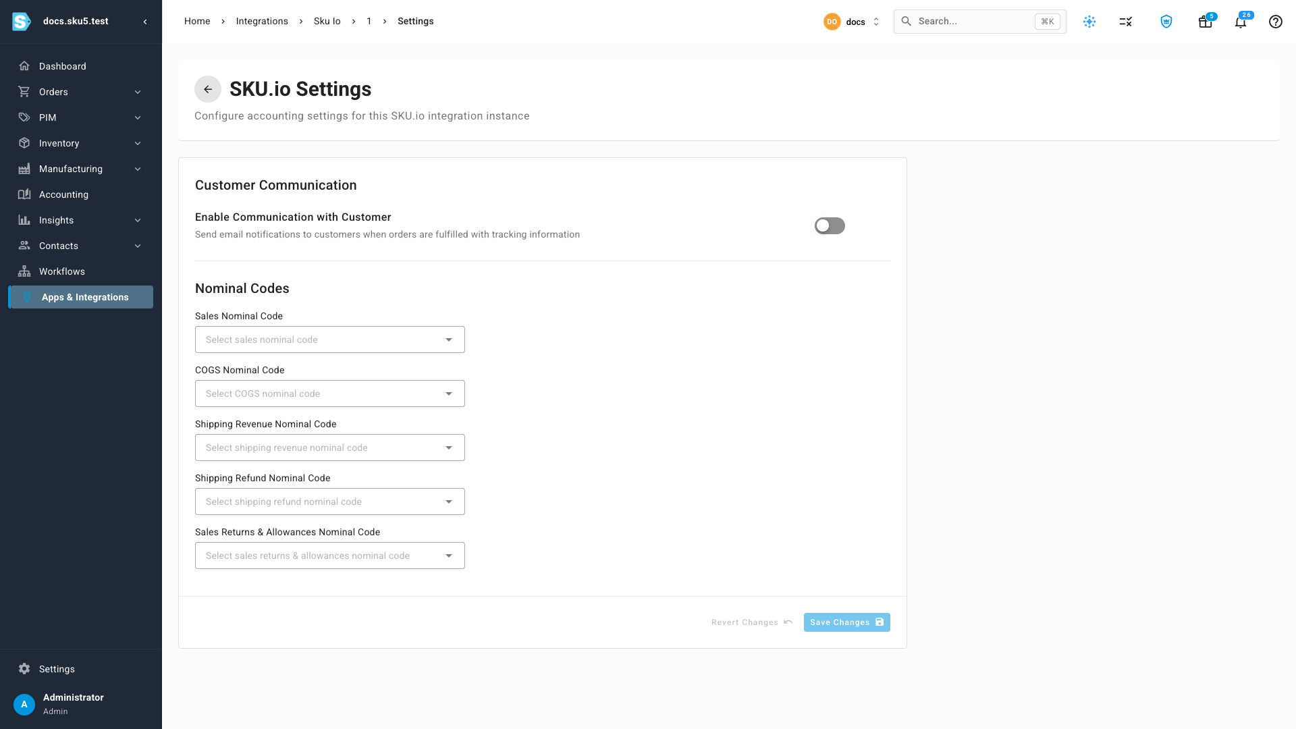
Task: Open Sales Returns & Allowances dropdown
Action: pyautogui.click(x=330, y=556)
